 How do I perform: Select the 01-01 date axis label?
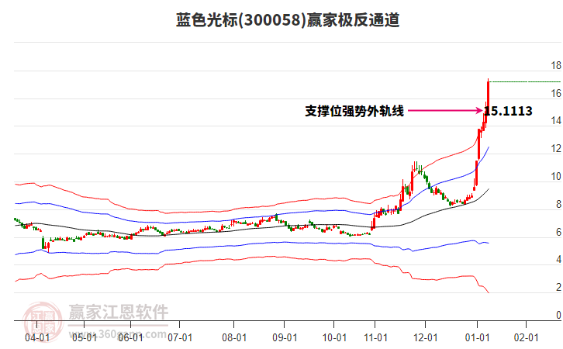tap(477, 338)
